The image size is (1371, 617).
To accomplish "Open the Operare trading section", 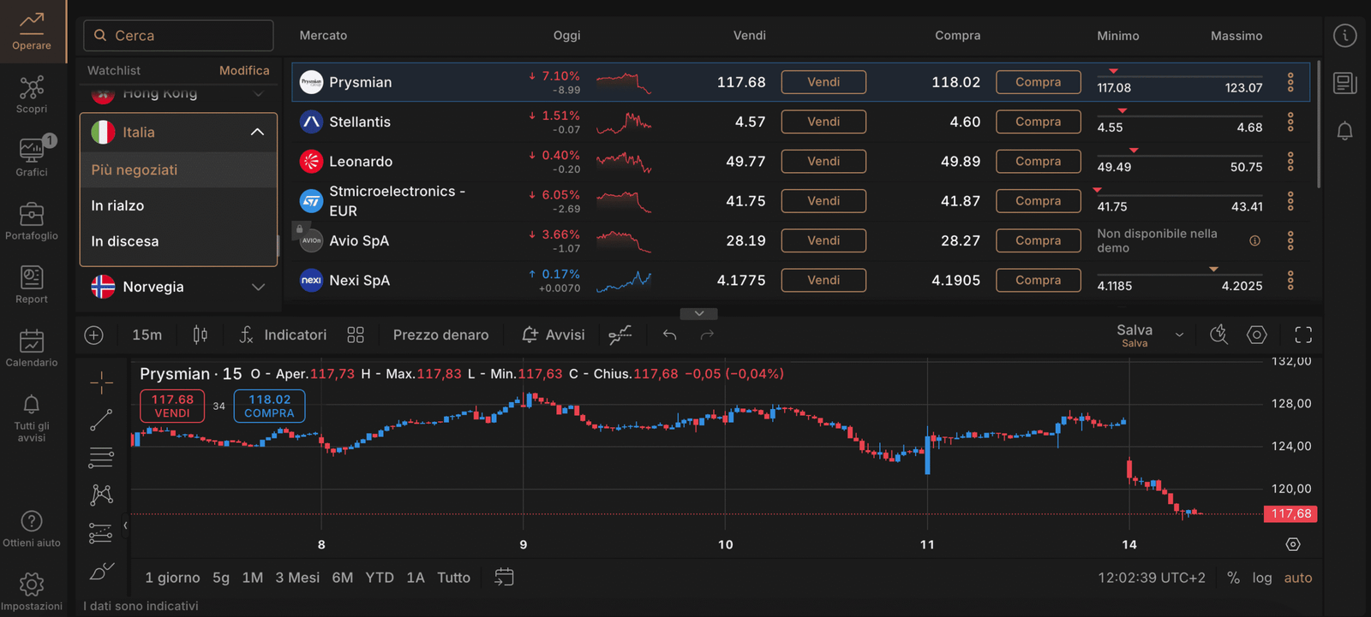I will pyautogui.click(x=32, y=31).
